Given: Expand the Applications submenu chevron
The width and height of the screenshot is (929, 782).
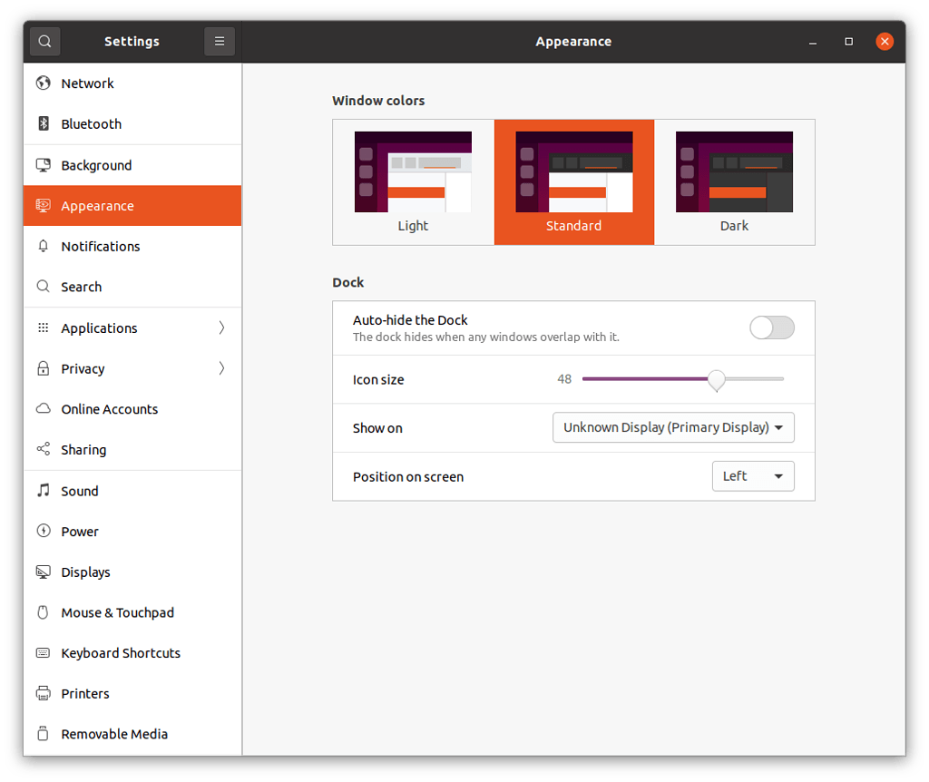Looking at the screenshot, I should (x=221, y=328).
